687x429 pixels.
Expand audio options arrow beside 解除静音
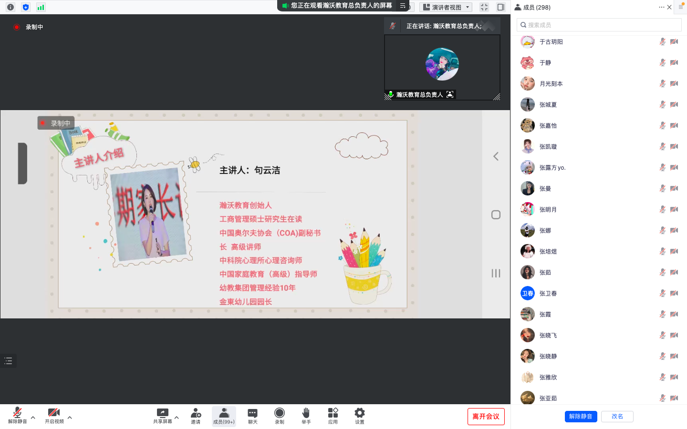point(33,418)
